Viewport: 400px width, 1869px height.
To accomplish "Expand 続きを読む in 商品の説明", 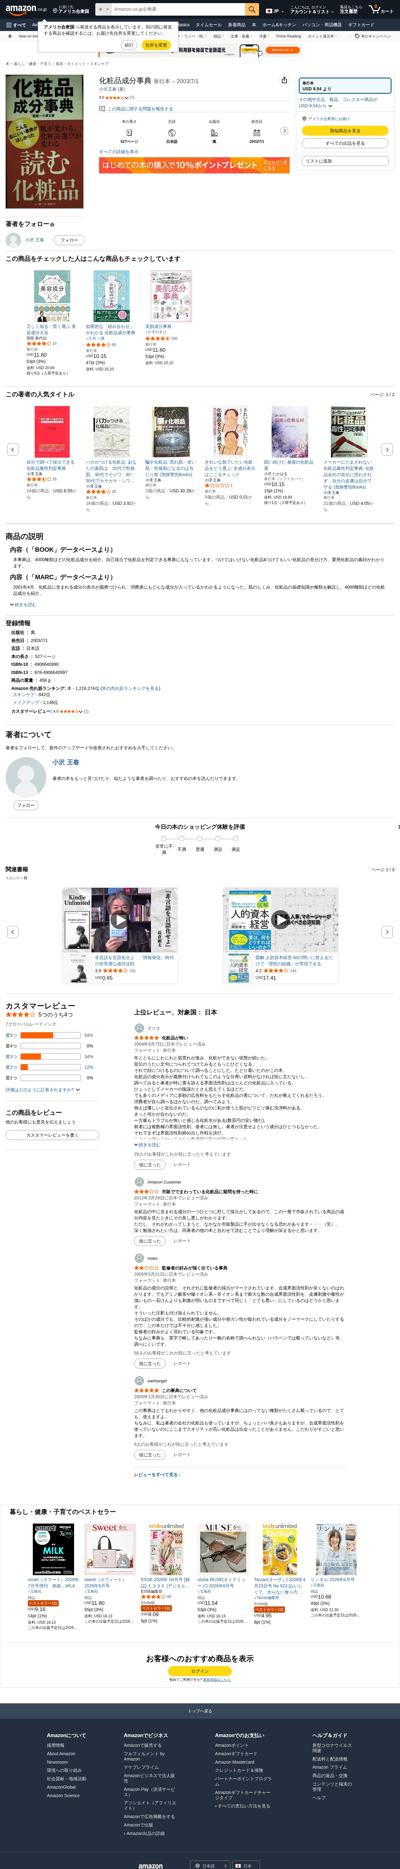I will tap(23, 604).
